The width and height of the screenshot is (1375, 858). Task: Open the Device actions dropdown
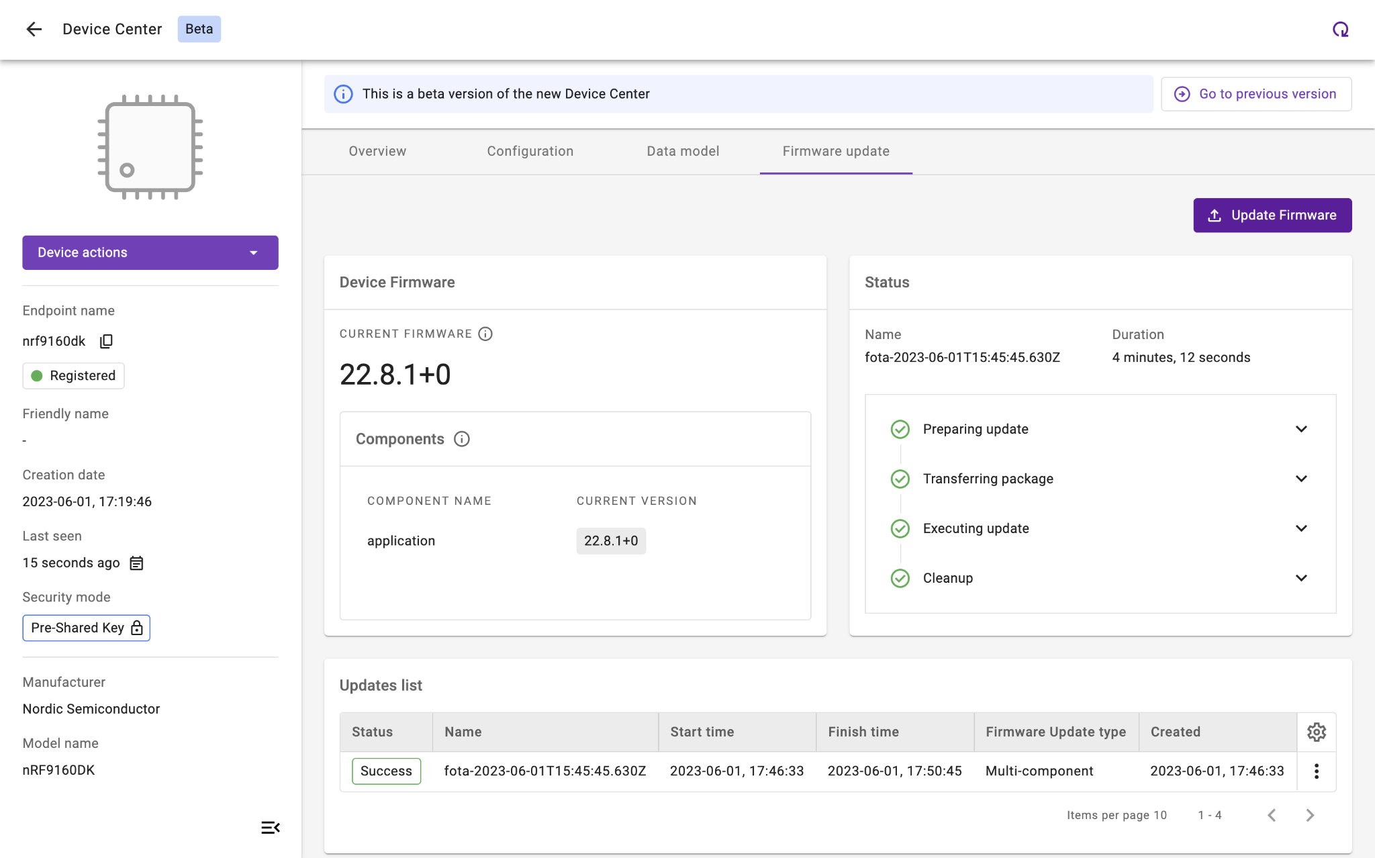tap(150, 252)
